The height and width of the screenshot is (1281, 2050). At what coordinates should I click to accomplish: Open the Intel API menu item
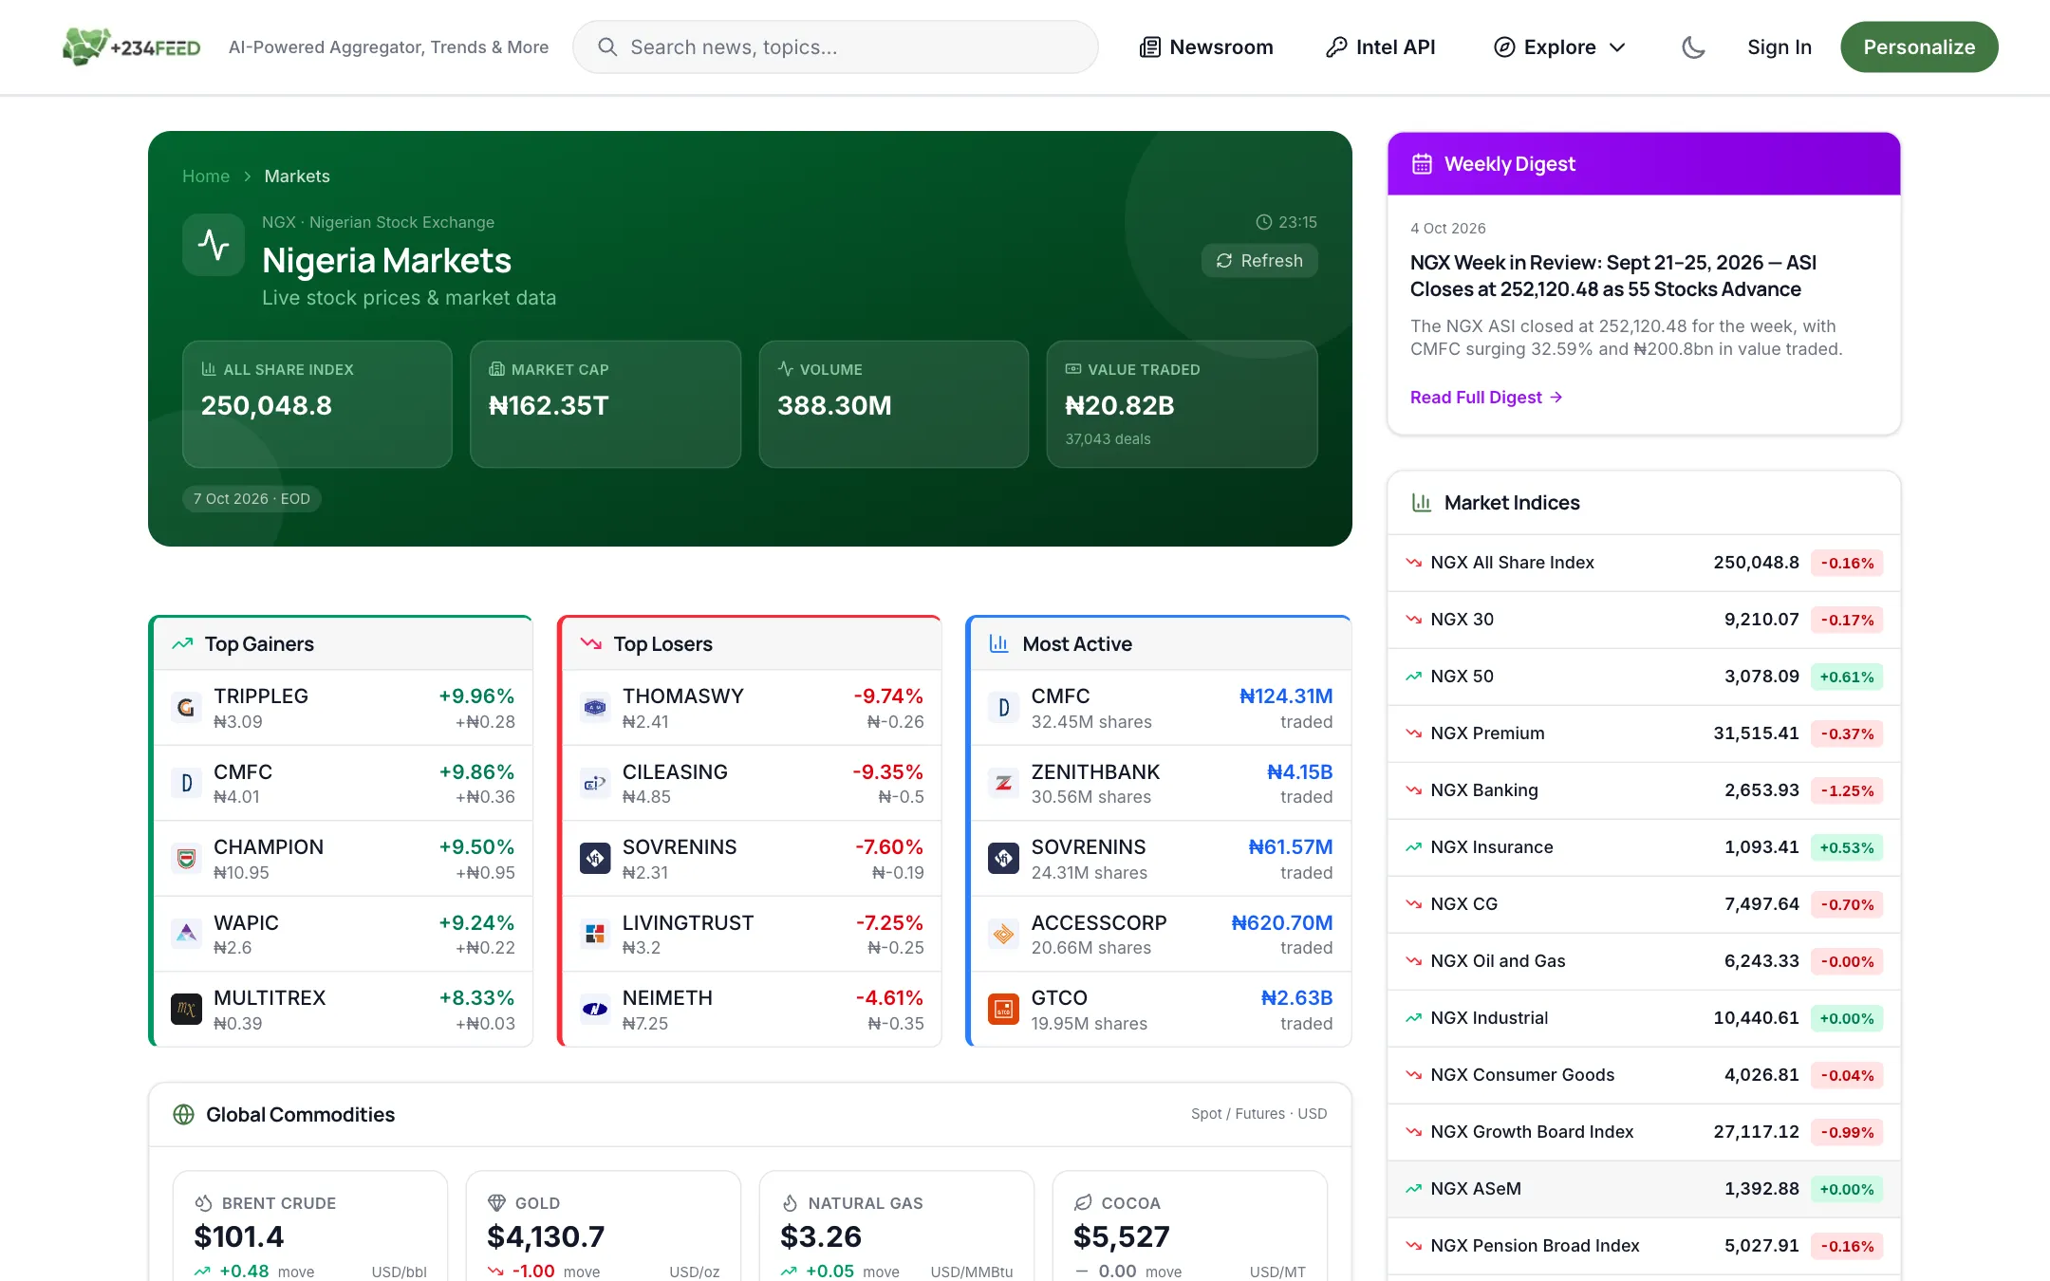[1380, 47]
